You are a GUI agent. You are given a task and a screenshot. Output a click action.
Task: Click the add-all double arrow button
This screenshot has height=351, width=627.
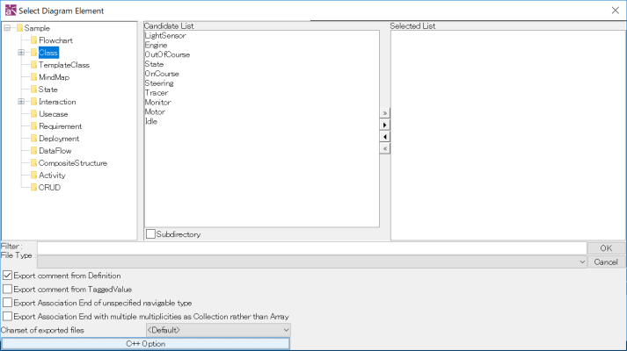click(x=385, y=114)
